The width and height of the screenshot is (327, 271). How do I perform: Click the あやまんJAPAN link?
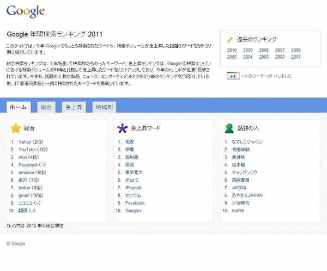pos(247,195)
